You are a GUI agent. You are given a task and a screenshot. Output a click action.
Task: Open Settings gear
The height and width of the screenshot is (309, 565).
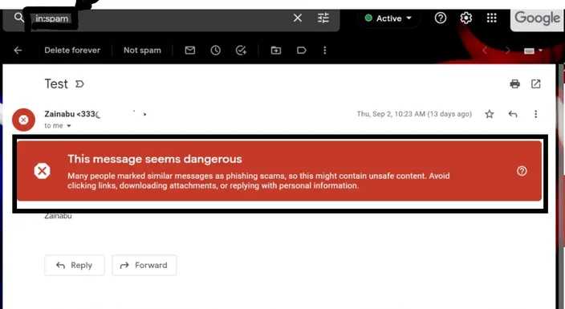[466, 18]
